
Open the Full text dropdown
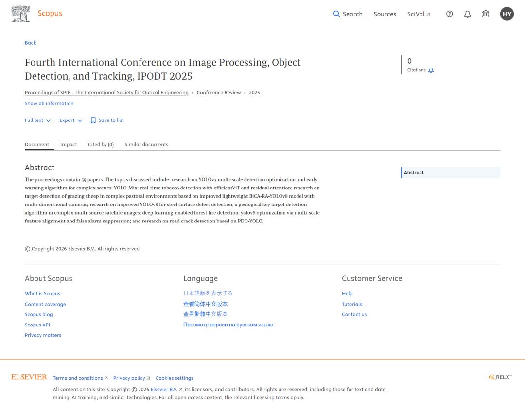(37, 120)
